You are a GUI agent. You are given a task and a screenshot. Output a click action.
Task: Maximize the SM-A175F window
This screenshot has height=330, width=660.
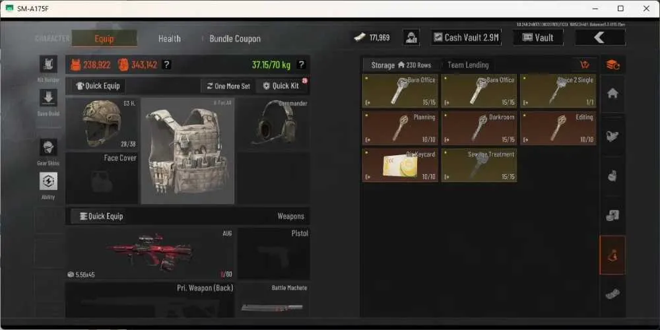point(620,9)
